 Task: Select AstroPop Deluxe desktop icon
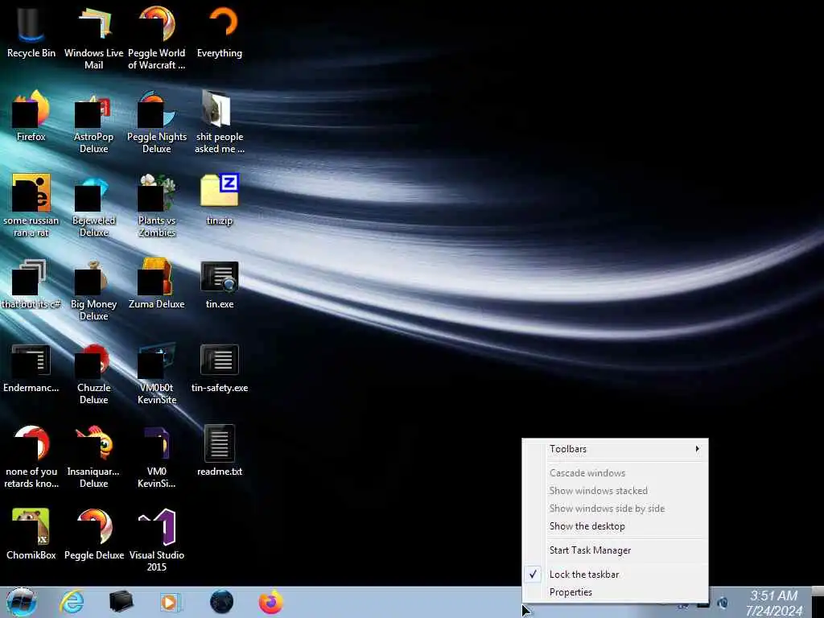[93, 122]
